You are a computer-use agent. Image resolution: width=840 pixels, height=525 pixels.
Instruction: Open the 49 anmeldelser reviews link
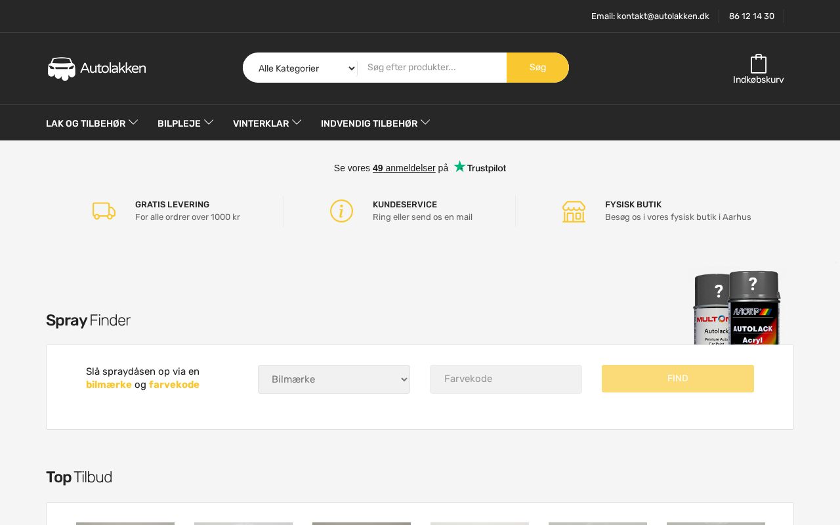(404, 168)
